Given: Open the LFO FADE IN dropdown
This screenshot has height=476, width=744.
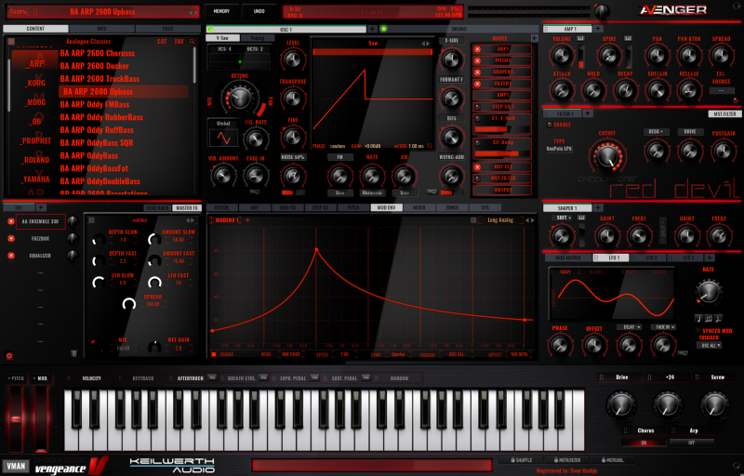Looking at the screenshot, I should click(663, 327).
